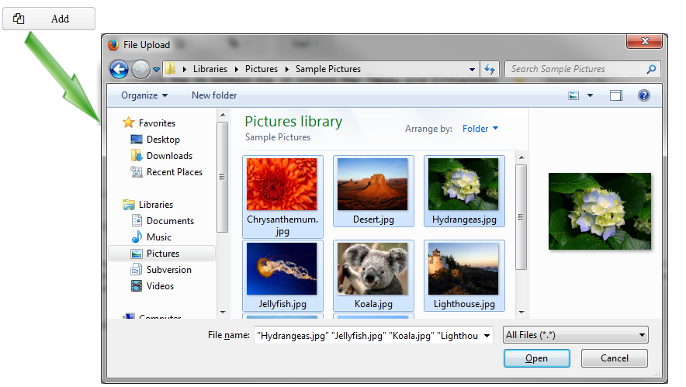Click the Back navigation arrow
This screenshot has width=686, height=387.
click(x=119, y=69)
